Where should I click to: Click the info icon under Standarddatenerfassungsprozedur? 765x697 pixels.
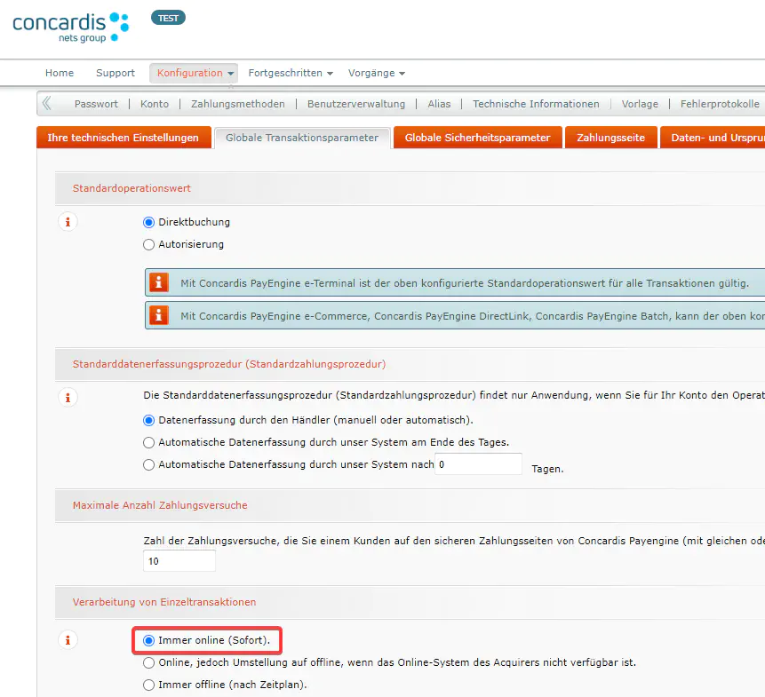[x=68, y=397]
